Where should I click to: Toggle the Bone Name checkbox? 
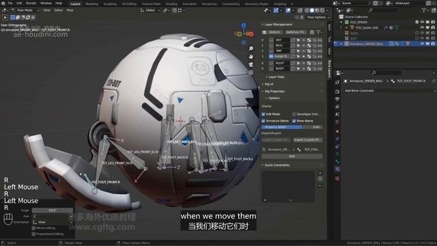pos(294,121)
